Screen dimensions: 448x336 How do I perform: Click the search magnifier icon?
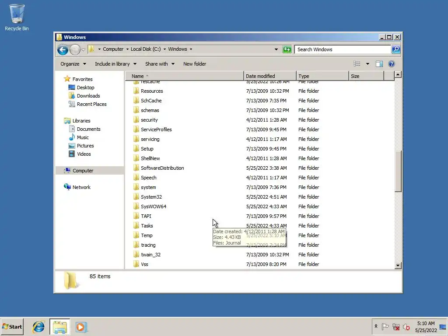tap(395, 49)
